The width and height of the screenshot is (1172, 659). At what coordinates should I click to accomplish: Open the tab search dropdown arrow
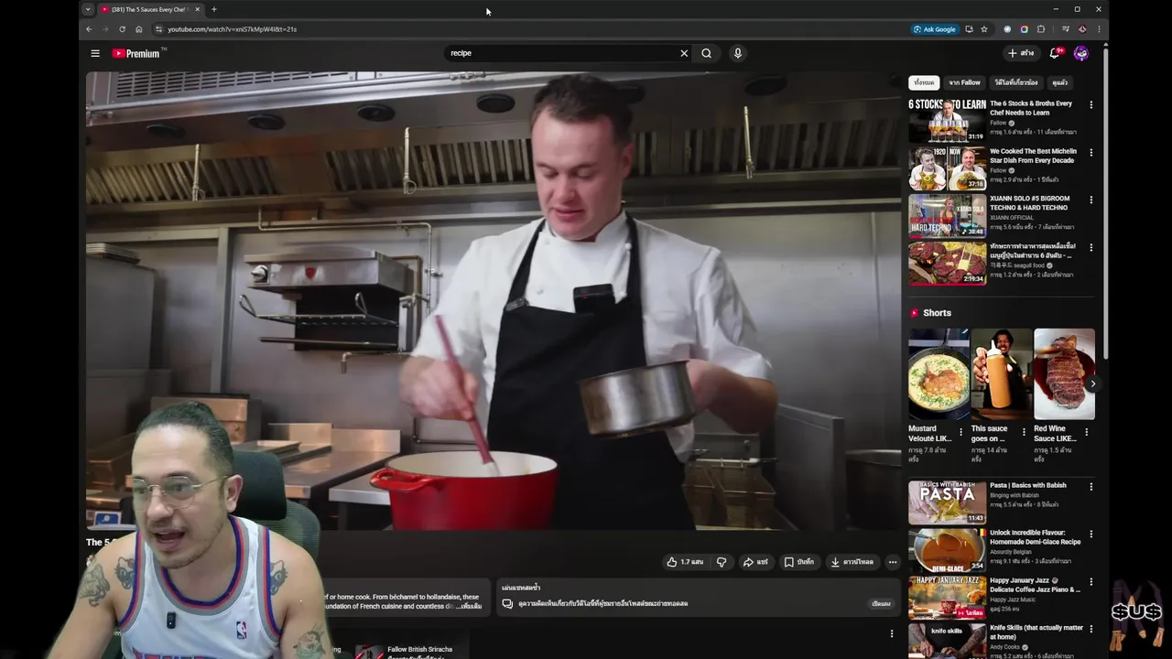[x=88, y=9]
